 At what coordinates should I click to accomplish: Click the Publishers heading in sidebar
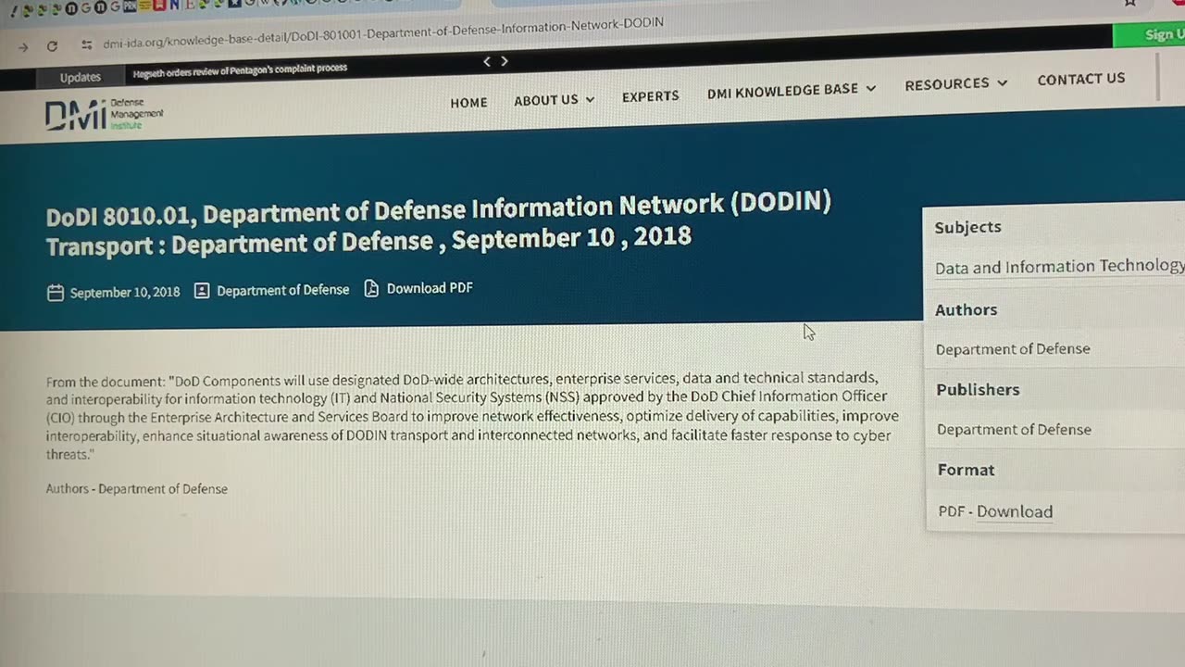pyautogui.click(x=978, y=390)
